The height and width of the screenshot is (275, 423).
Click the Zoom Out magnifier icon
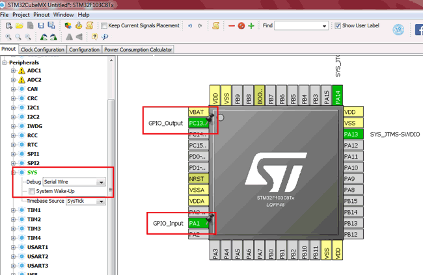[28, 36]
